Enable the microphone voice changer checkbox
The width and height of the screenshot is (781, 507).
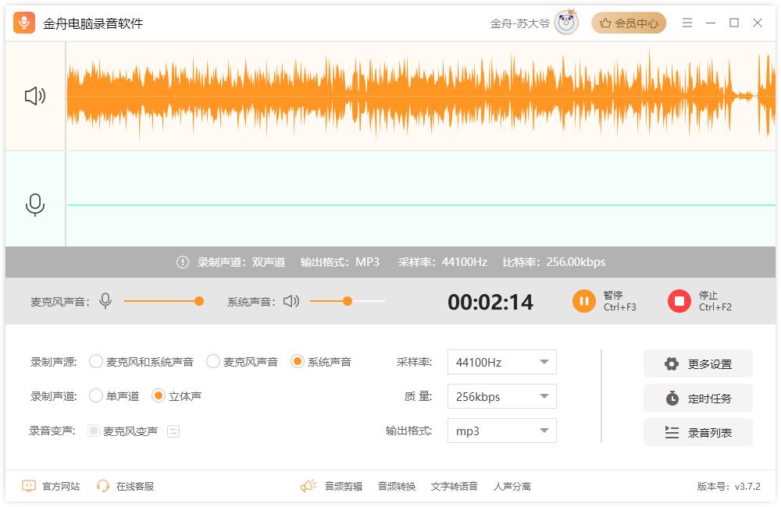94,431
